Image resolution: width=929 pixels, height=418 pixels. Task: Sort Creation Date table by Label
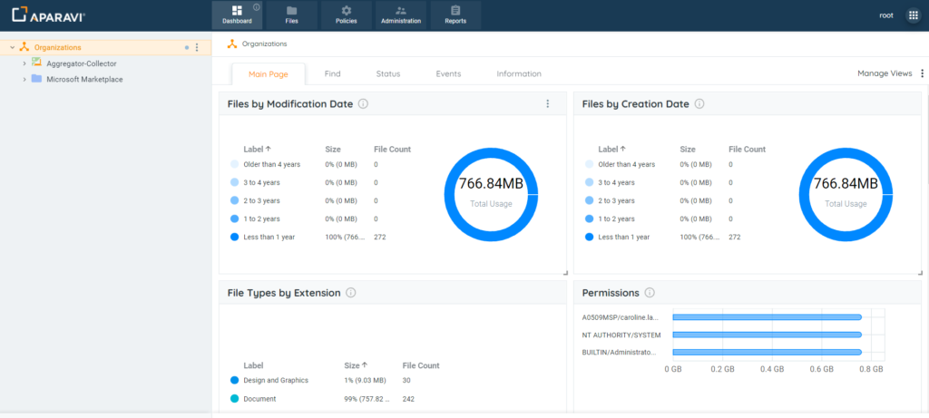coord(612,150)
